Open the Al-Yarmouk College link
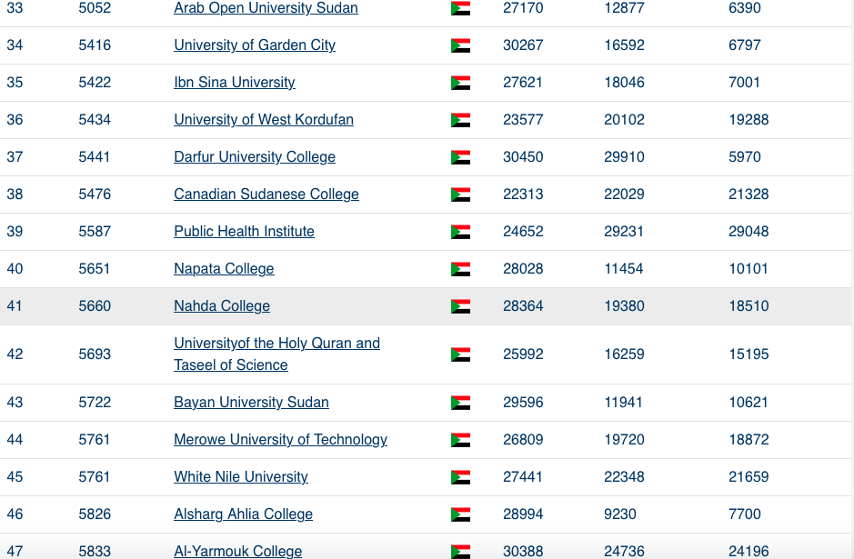 (238, 551)
